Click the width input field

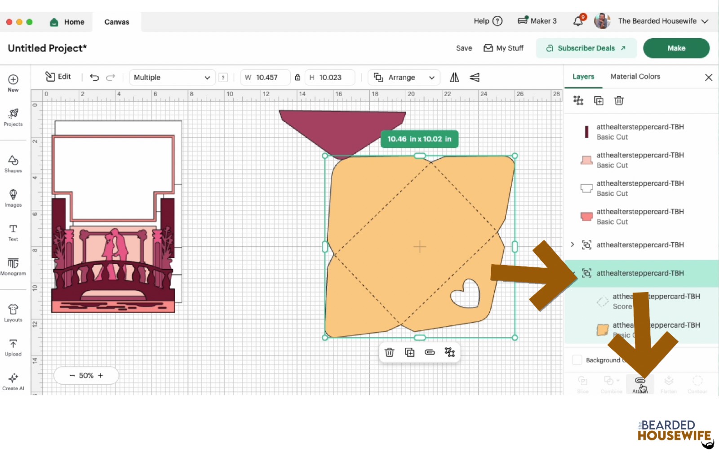click(x=266, y=77)
